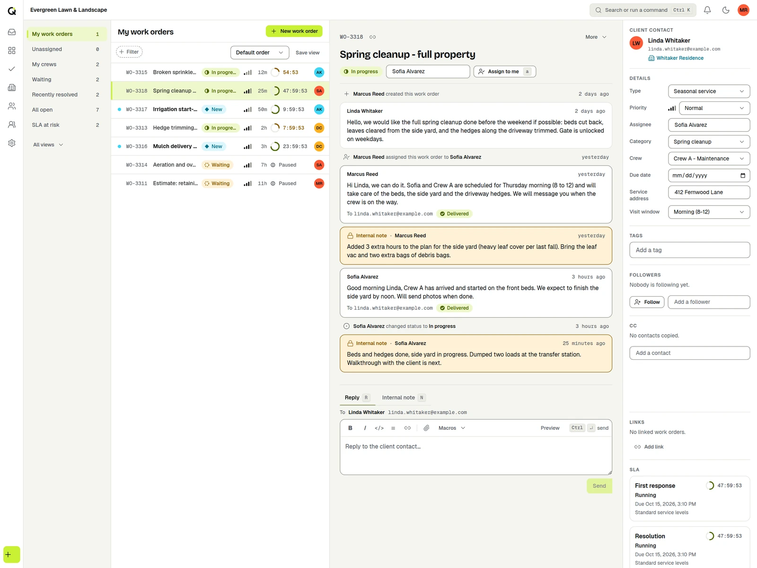
Task: Click the First response SLA ring
Action: click(710, 486)
